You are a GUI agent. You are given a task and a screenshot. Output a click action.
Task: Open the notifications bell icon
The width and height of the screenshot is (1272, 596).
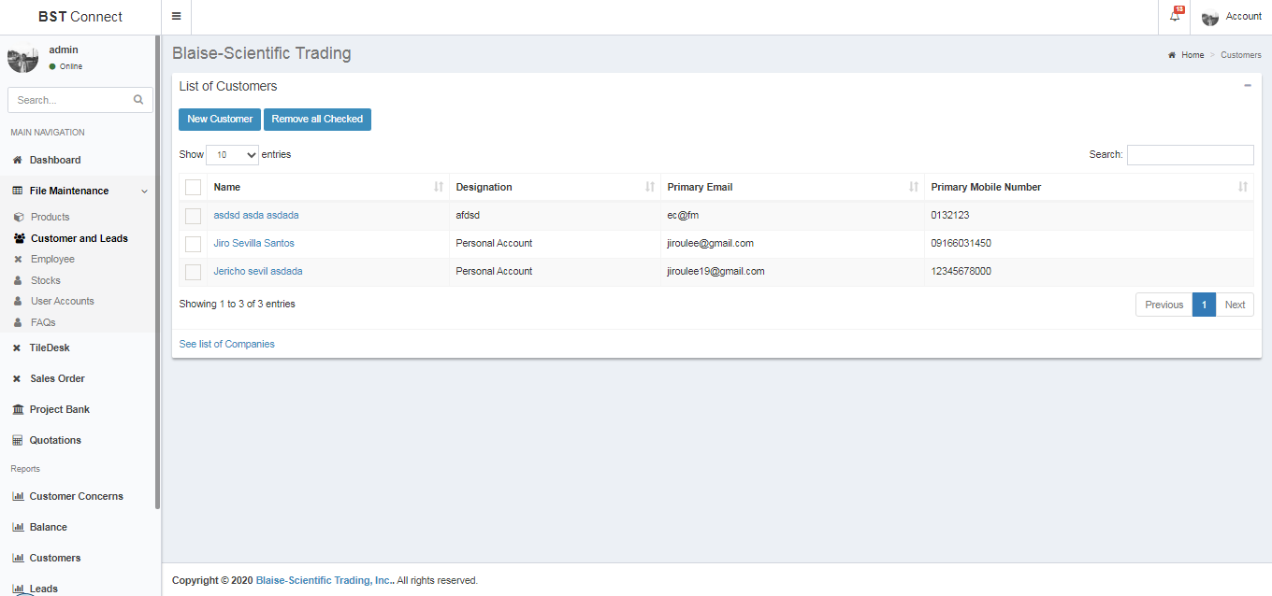coord(1175,17)
